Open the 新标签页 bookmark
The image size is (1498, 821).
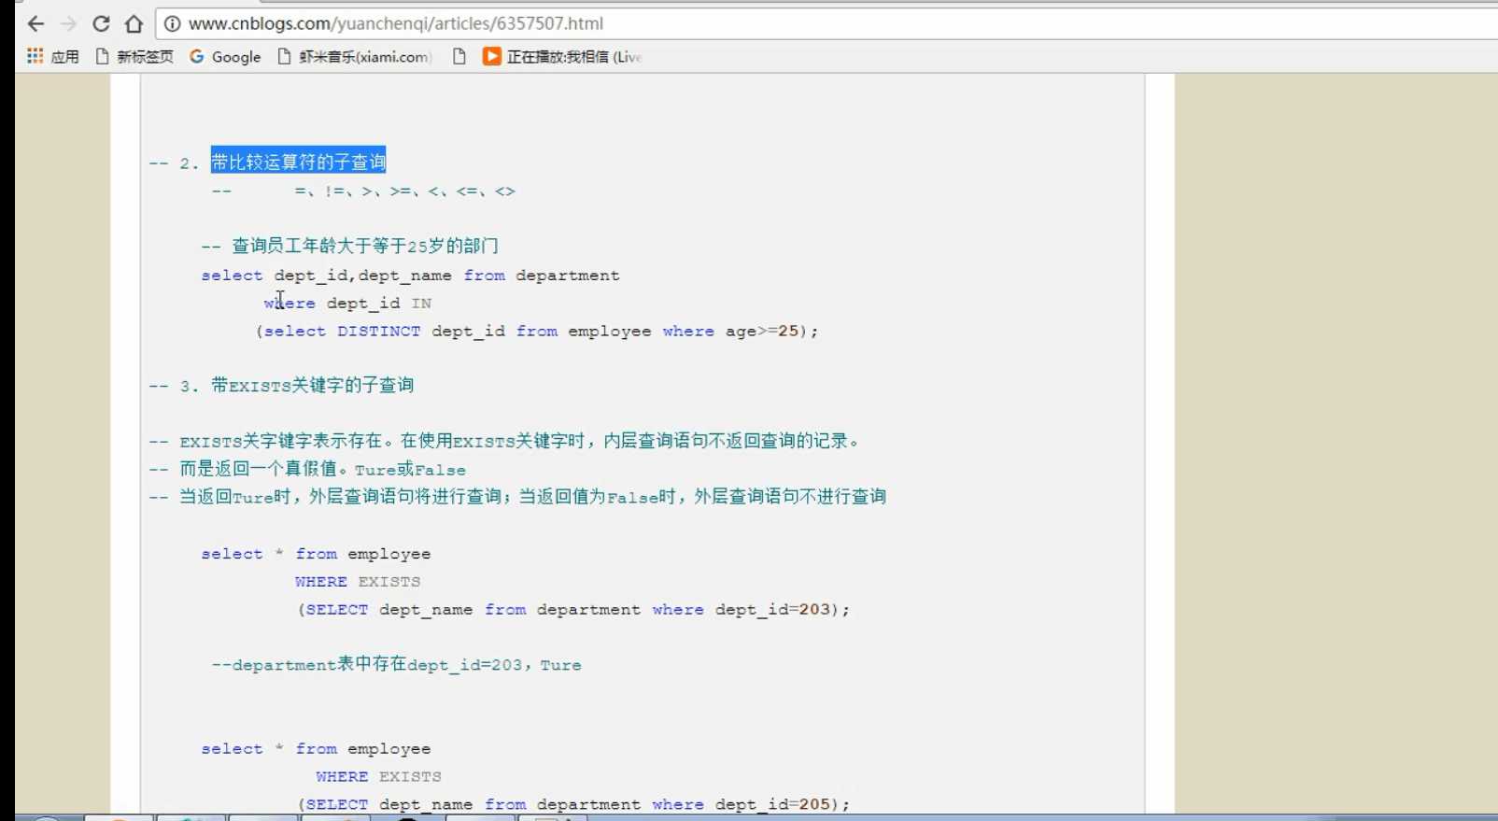pos(134,57)
